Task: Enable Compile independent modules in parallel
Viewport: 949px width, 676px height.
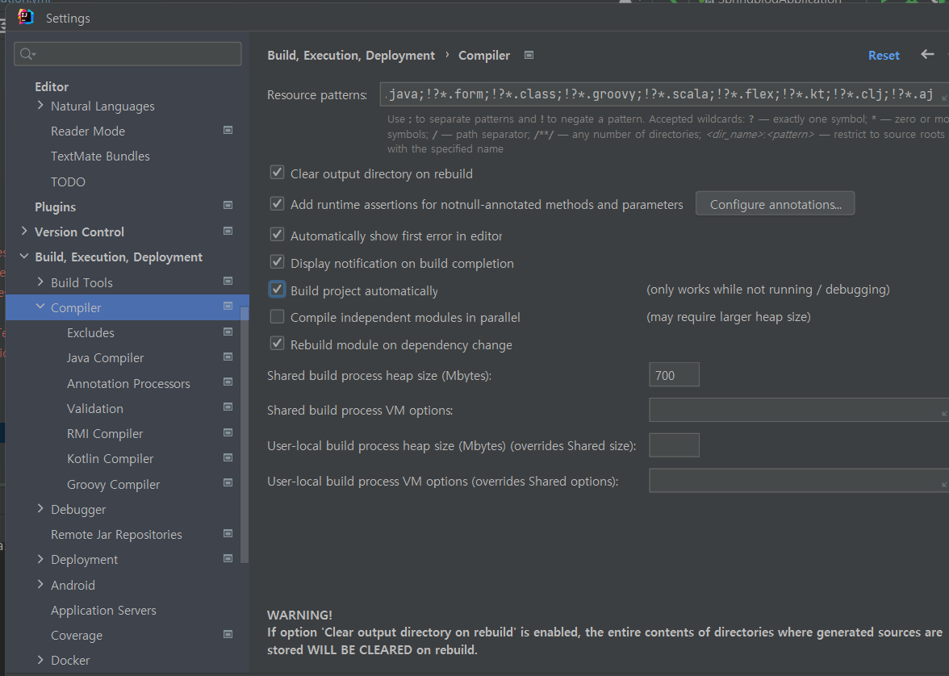Action: pos(277,316)
